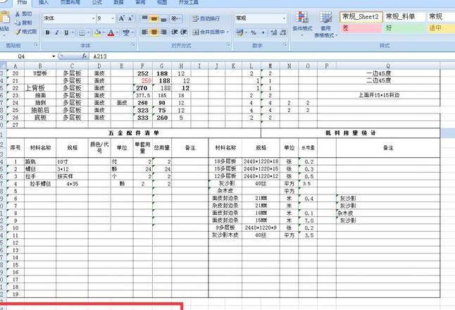Click the Copy (复制) icon
The height and width of the screenshot is (310, 455).
(x=18, y=23)
